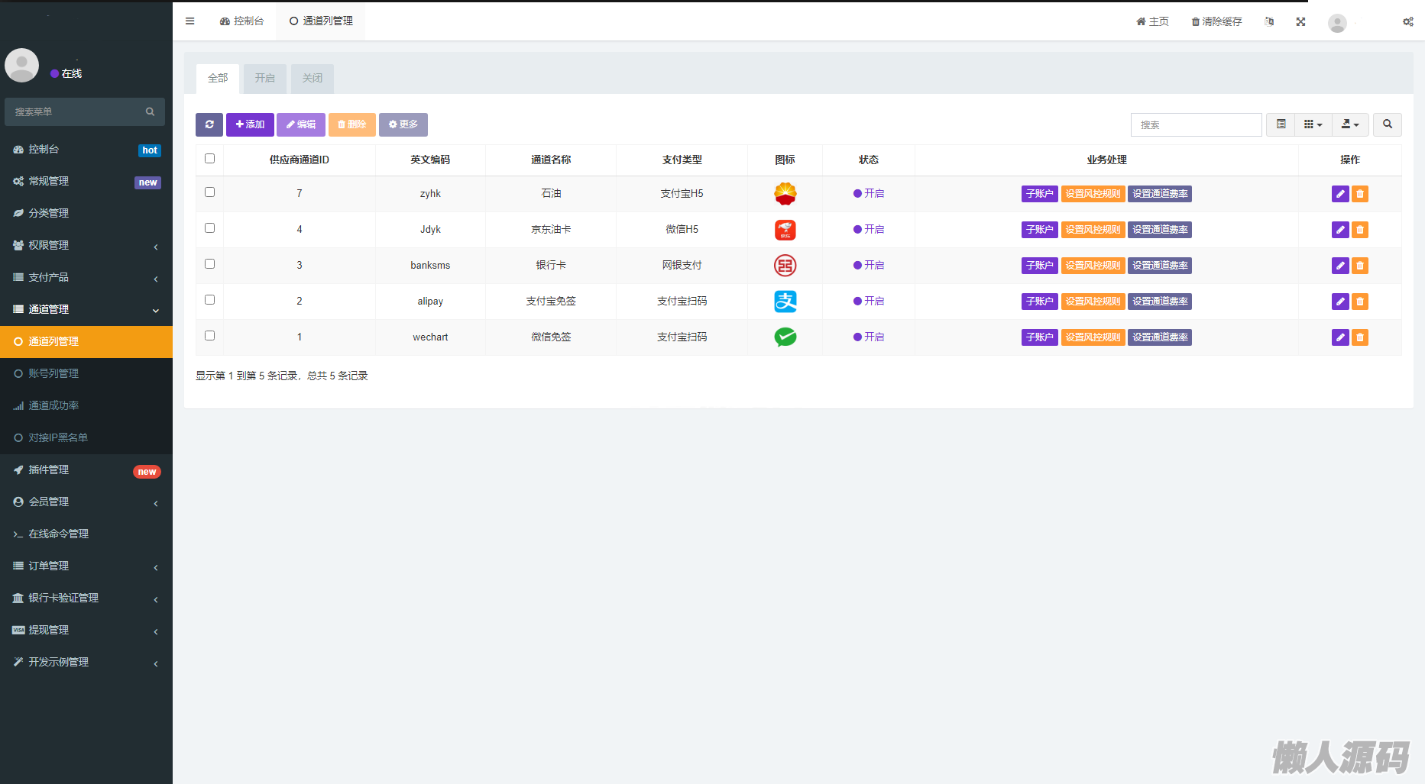Click the fullscreen icon in top bar
The width and height of the screenshot is (1425, 784).
coord(1300,21)
